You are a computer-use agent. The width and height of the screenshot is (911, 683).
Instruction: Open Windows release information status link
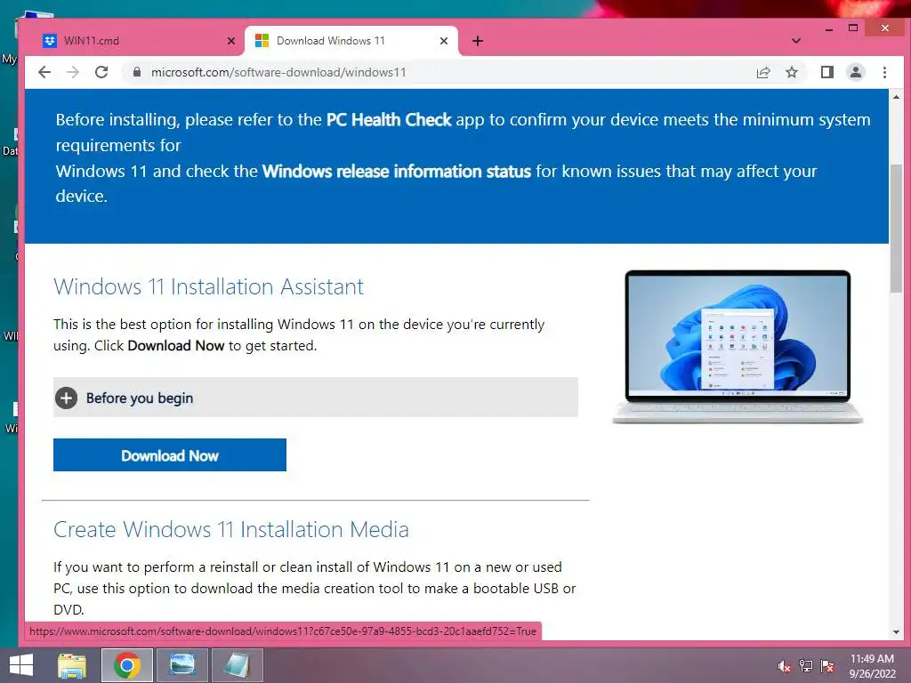(396, 172)
